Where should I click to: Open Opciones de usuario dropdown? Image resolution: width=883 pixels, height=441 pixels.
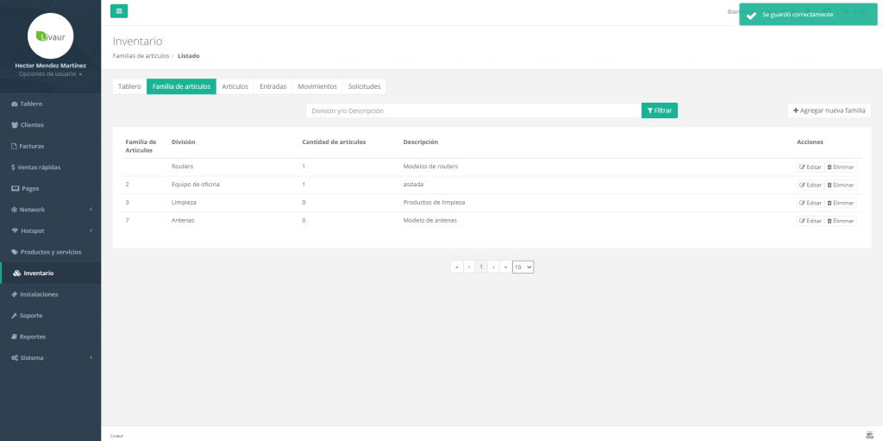point(51,74)
